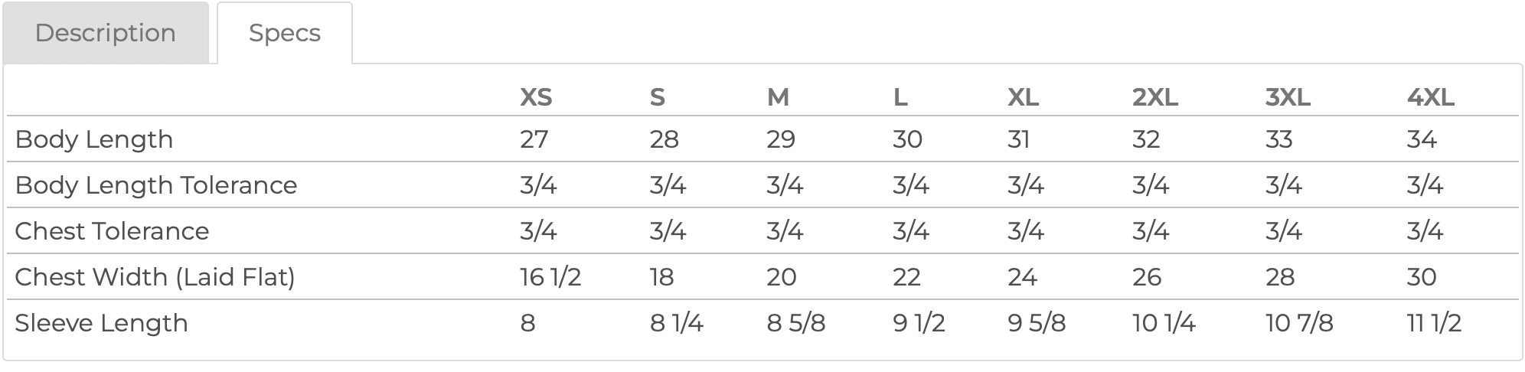The image size is (1525, 372).
Task: Click the 4XL sleeve length value 11 1/2
Action: 1434,323
